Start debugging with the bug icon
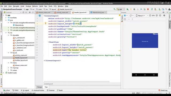This screenshot has width=171, height=96. pos(134,9)
